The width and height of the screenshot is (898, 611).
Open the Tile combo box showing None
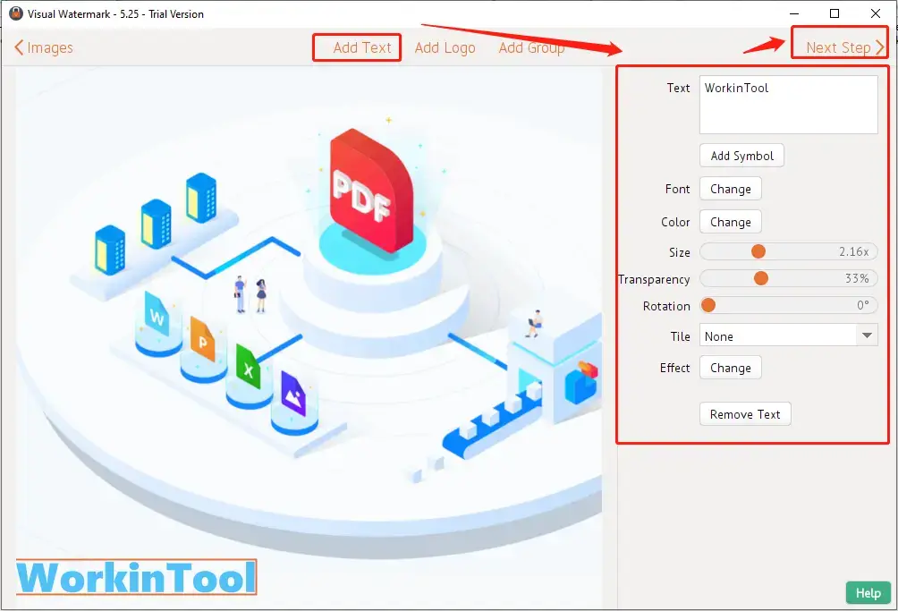point(776,335)
